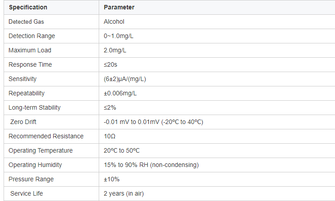Select the Response Time label
The height and width of the screenshot is (201, 335).
(x=30, y=64)
